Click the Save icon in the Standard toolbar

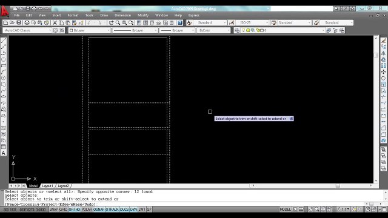click(19, 23)
